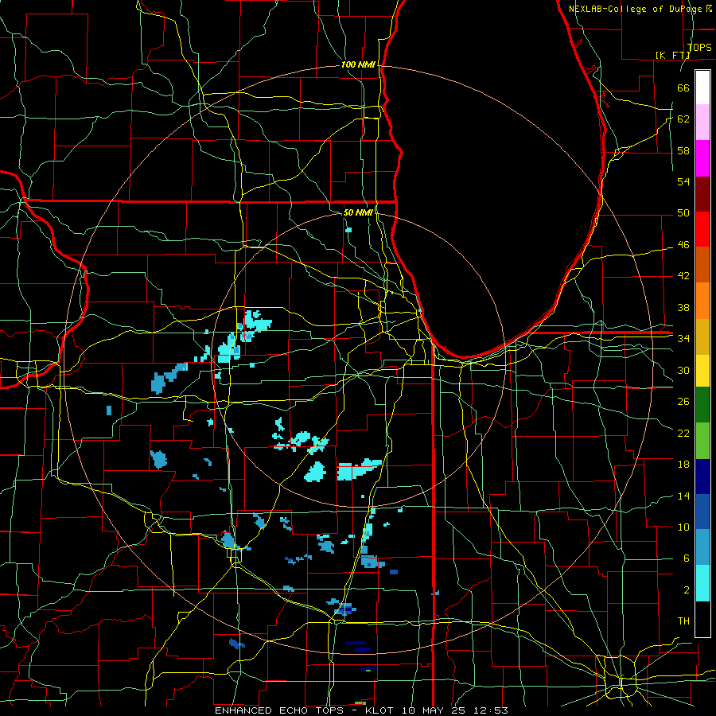Click the "46" legend value

click(683, 245)
